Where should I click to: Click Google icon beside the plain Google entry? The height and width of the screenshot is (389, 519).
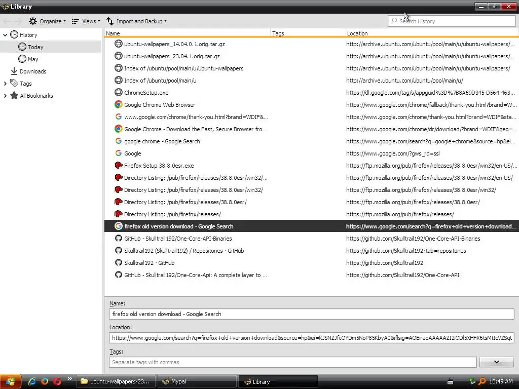tap(118, 153)
